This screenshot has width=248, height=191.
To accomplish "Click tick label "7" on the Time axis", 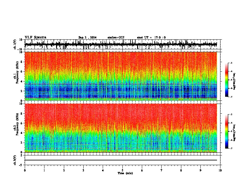I will coord(162,170).
